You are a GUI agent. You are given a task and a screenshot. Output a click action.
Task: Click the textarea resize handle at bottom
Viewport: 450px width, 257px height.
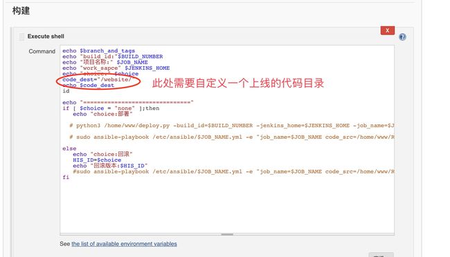pos(227,234)
